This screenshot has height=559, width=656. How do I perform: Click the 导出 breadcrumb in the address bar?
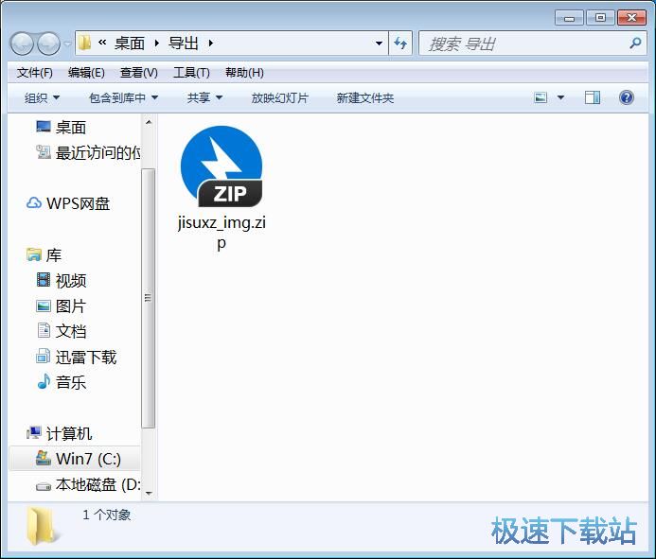point(184,44)
